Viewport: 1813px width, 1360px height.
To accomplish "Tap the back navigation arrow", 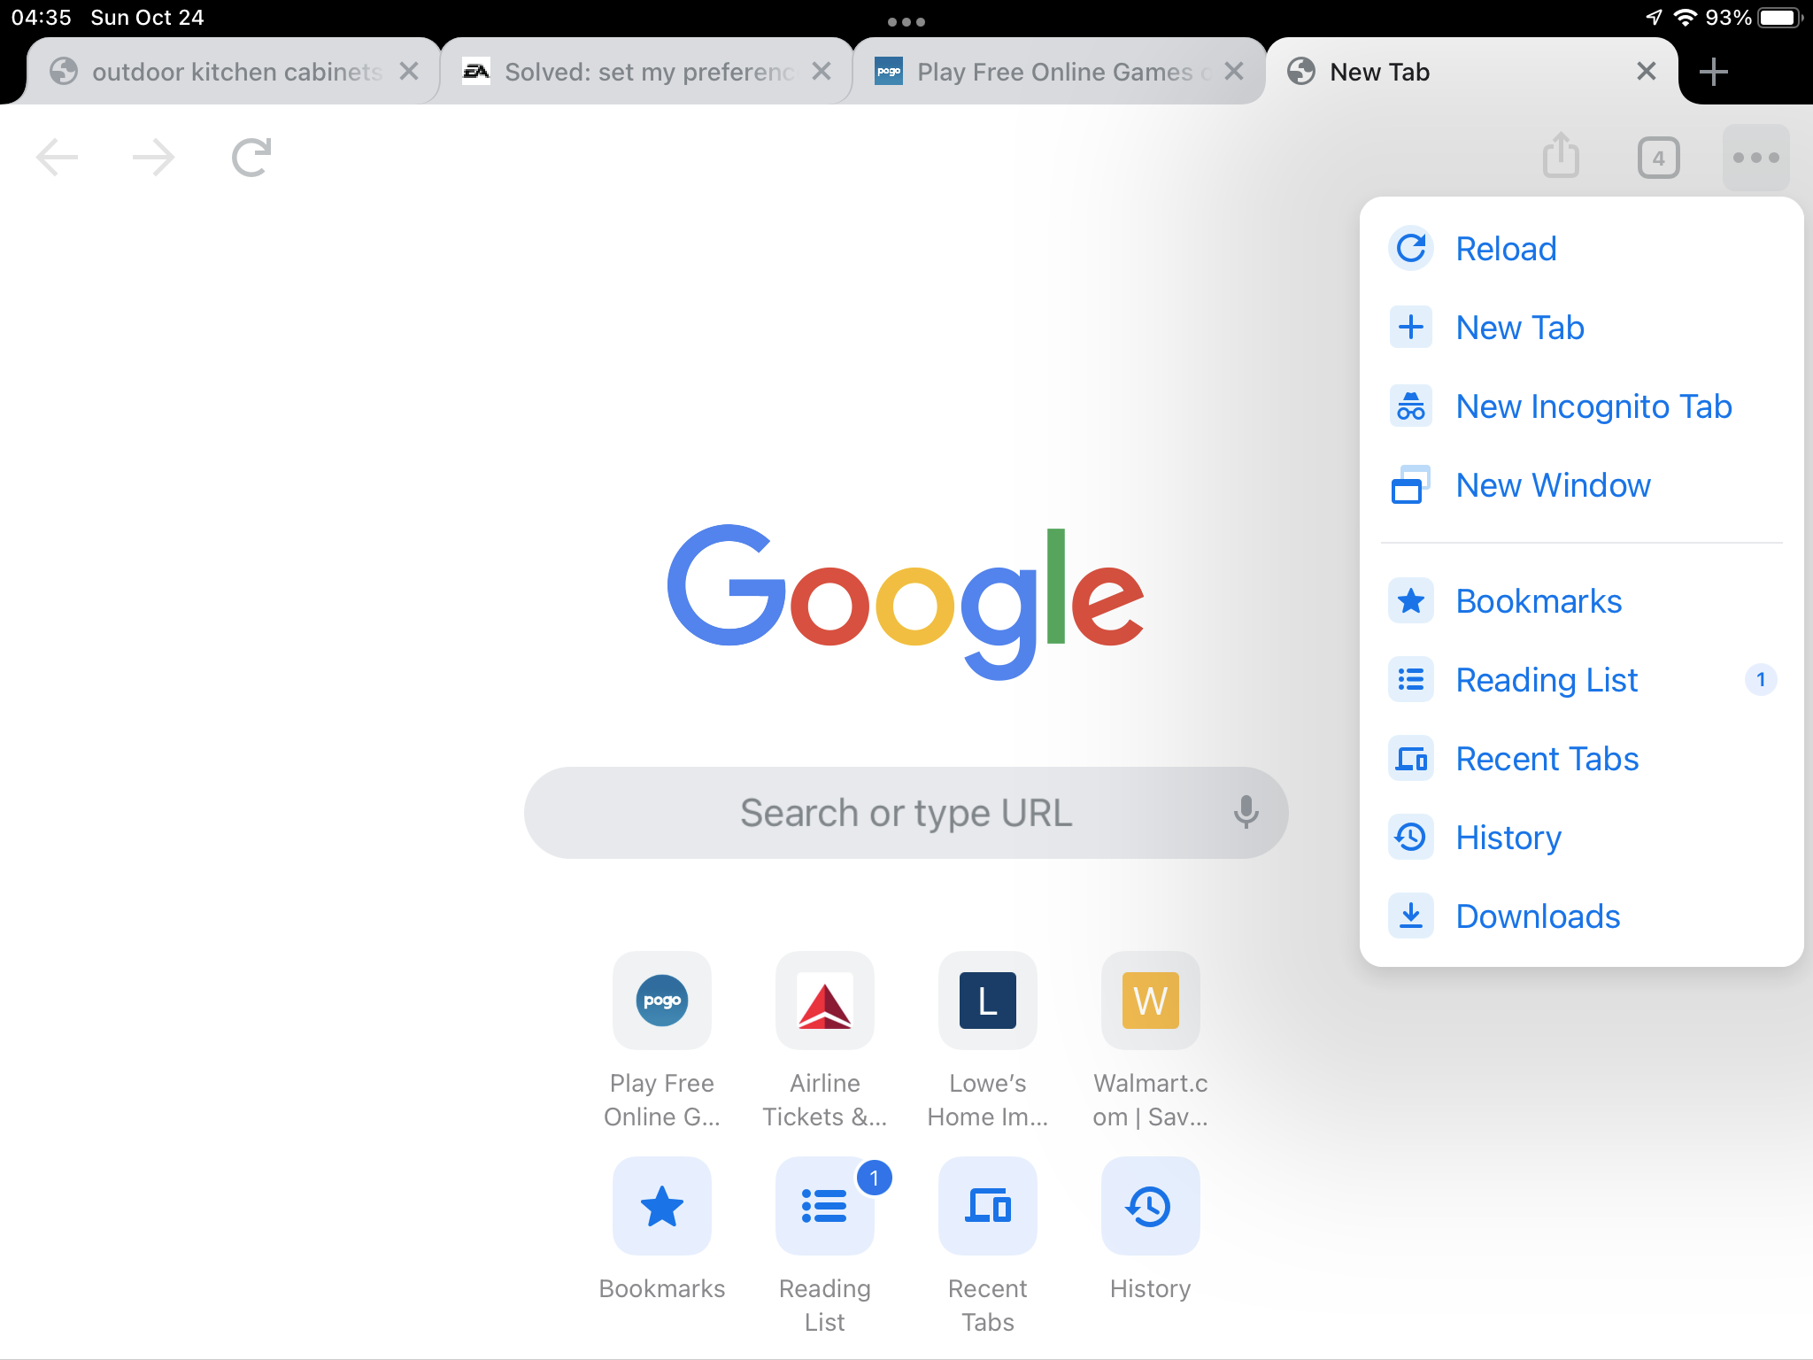I will pyautogui.click(x=58, y=158).
